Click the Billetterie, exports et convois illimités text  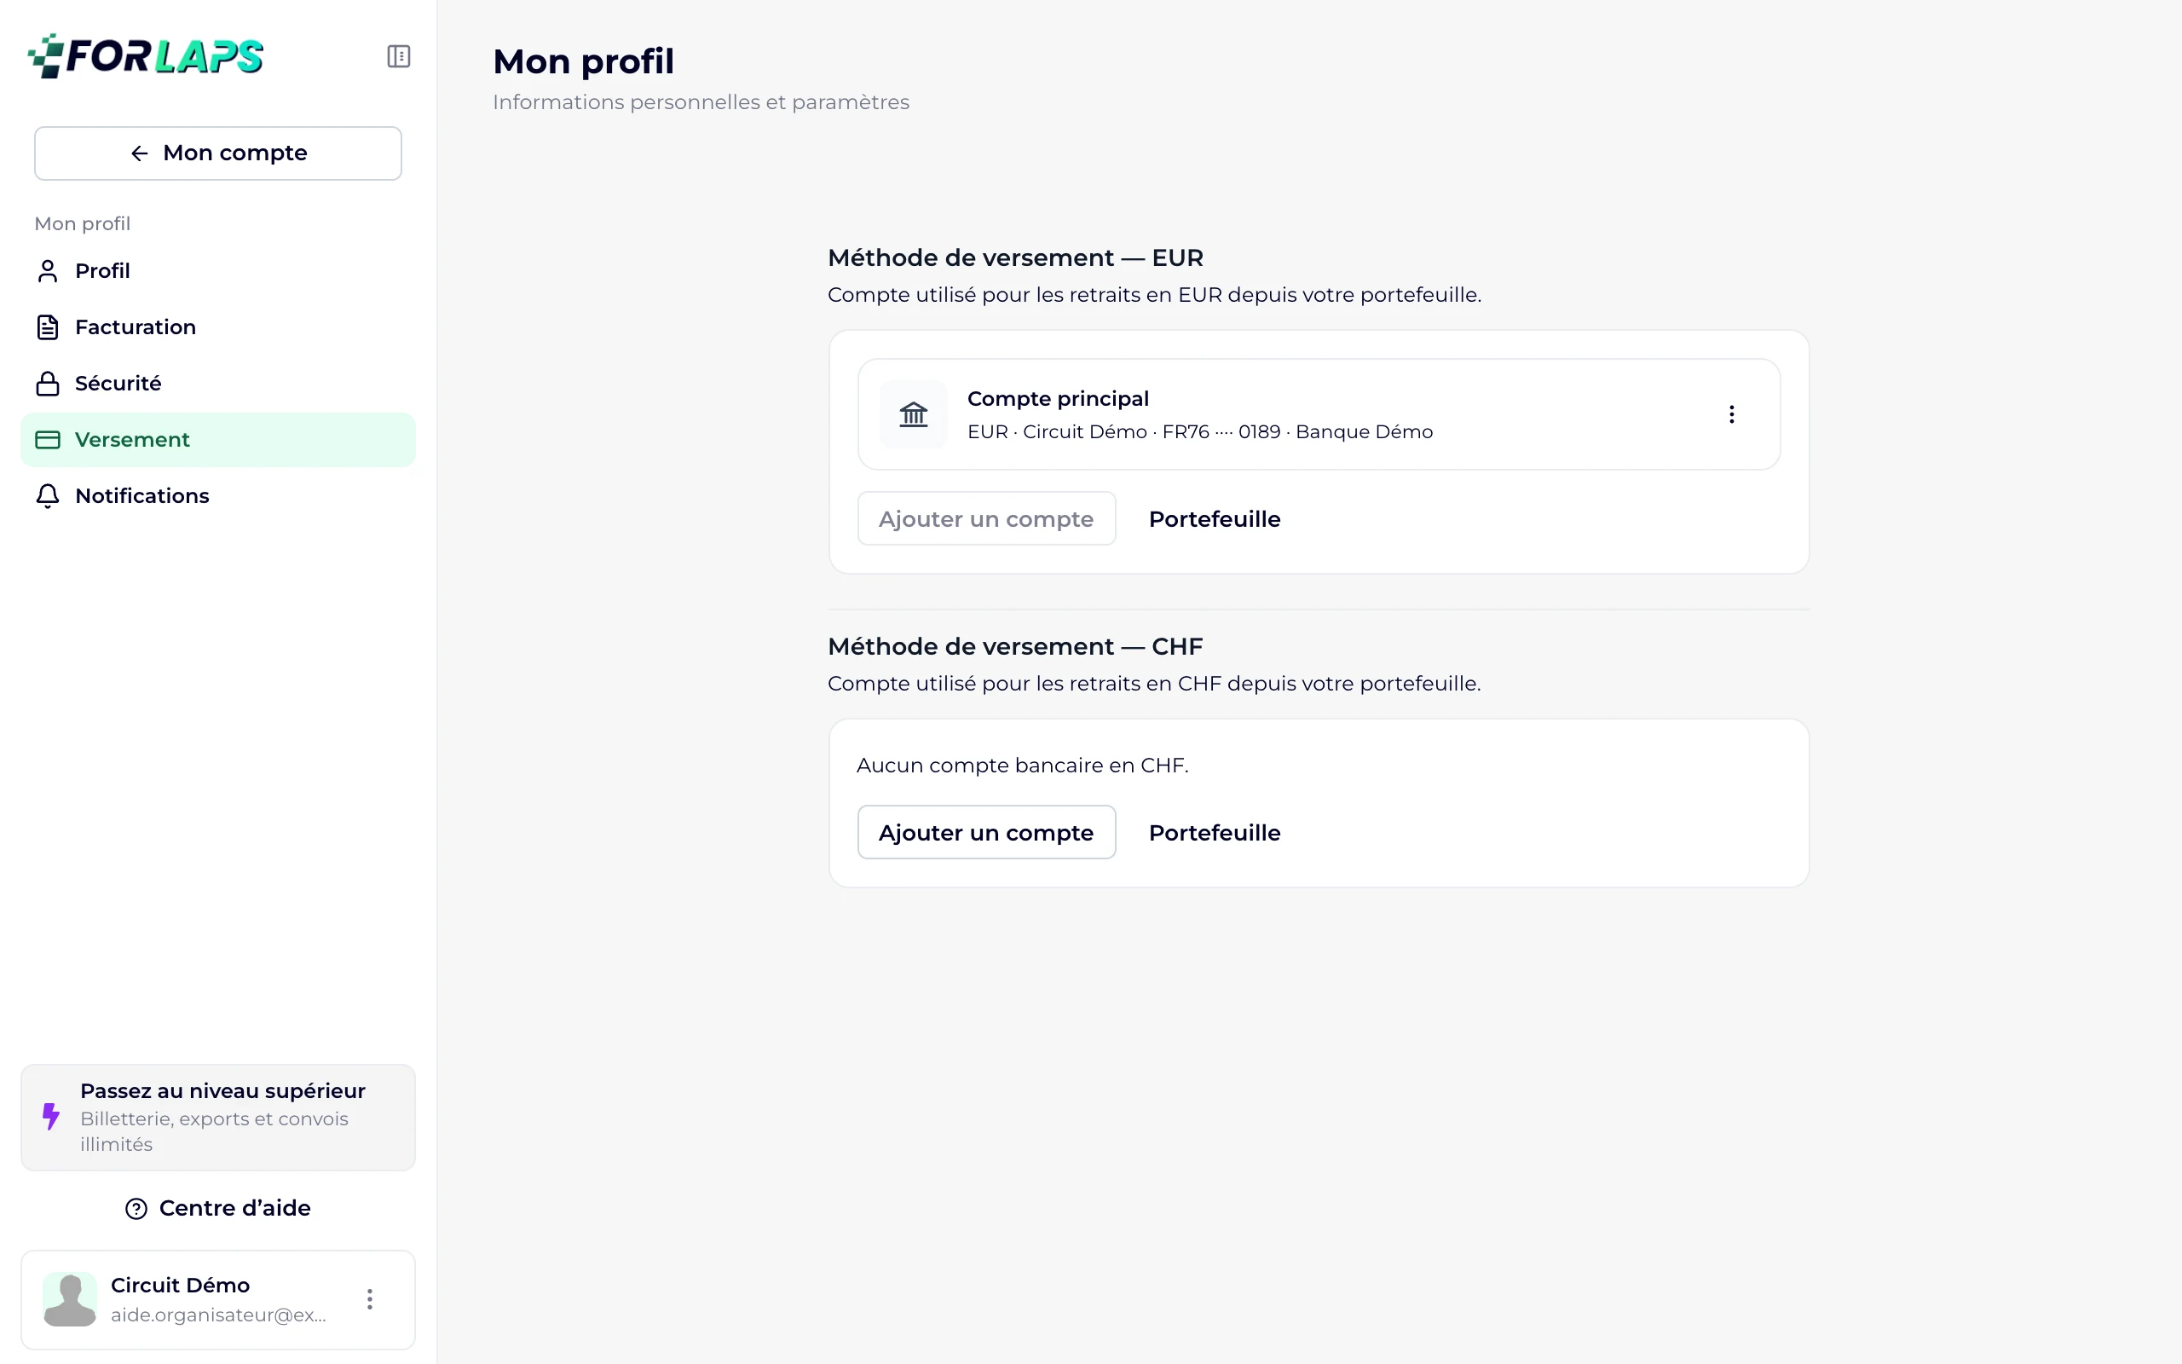(215, 1131)
